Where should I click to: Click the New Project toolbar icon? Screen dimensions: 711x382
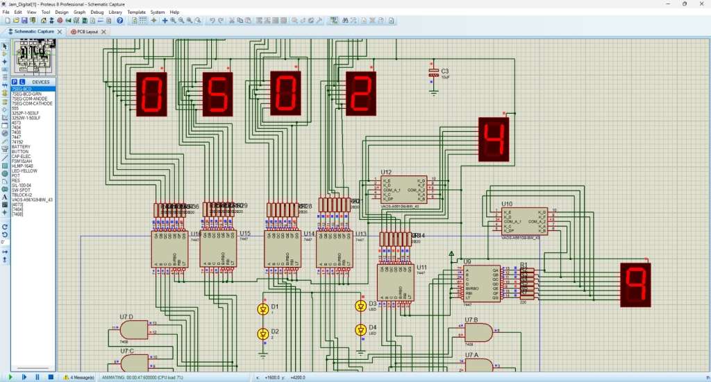(8, 20)
